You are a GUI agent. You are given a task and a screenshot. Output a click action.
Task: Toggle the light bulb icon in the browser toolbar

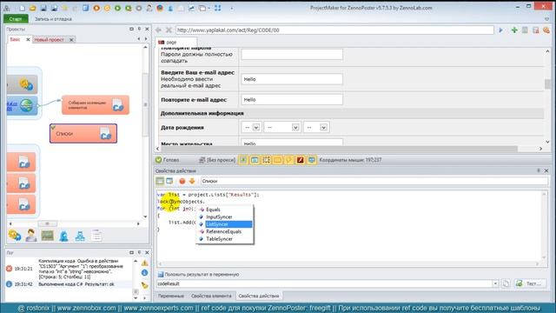point(288,160)
